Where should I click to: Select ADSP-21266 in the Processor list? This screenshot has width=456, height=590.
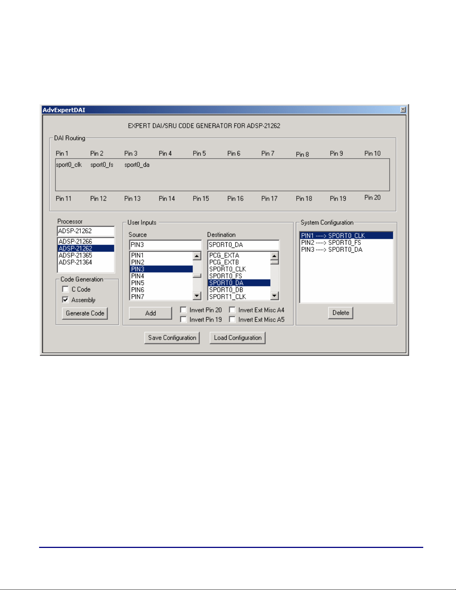(86, 241)
